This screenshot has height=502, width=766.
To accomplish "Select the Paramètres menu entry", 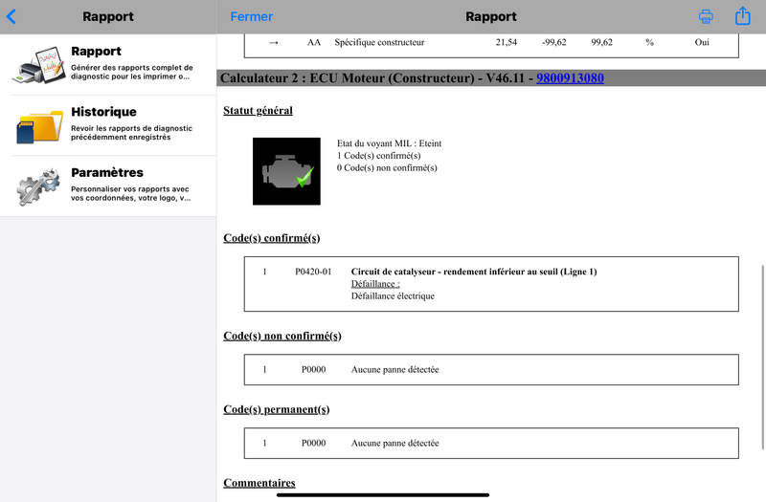I will click(x=108, y=186).
